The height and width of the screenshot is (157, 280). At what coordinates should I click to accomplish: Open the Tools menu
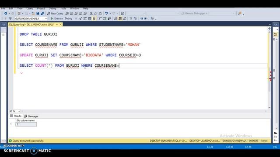click(x=63, y=8)
